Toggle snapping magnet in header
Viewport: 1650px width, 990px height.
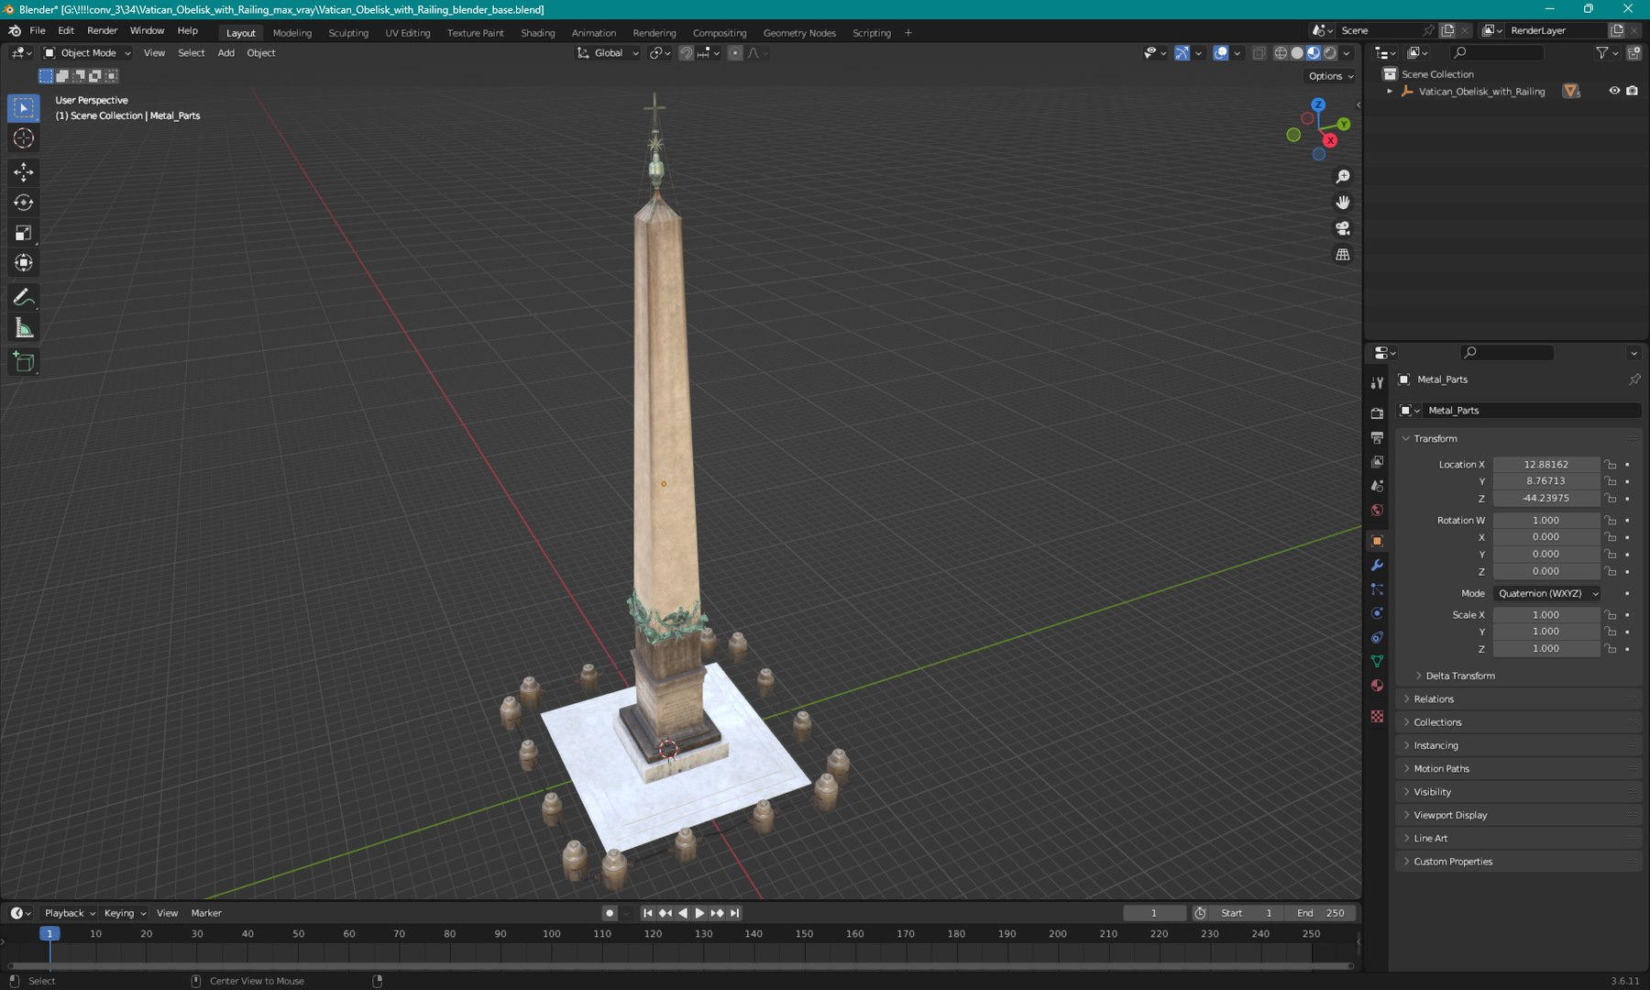[x=686, y=53]
